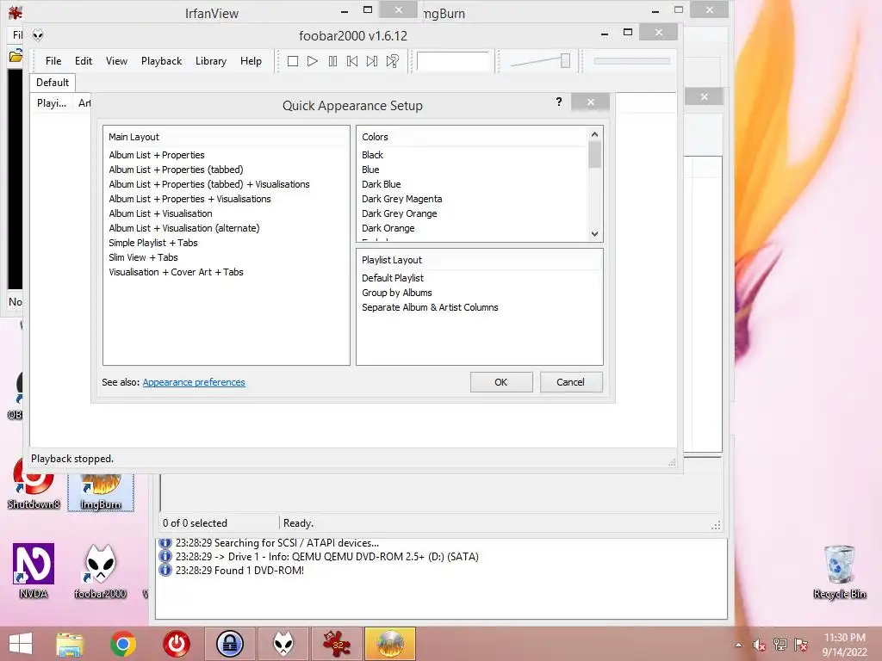Select Album List + Visualisation layout

point(160,213)
